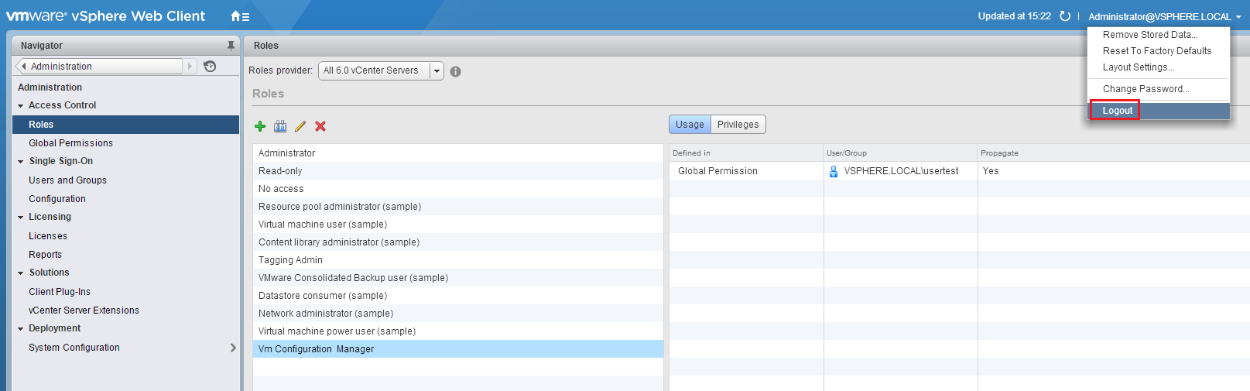Select Network administrator (sample) role
This screenshot has height=391, width=1250.
point(458,314)
